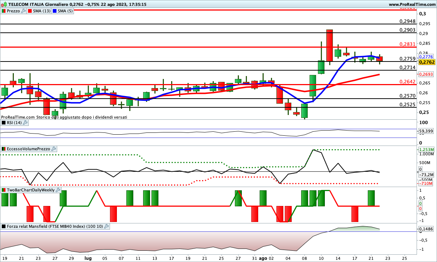Select the EccessoVolumePrezzo panel label

click(x=28, y=149)
